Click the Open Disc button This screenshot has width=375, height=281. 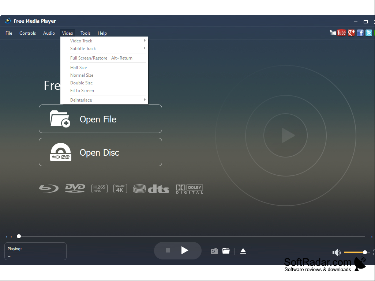101,152
